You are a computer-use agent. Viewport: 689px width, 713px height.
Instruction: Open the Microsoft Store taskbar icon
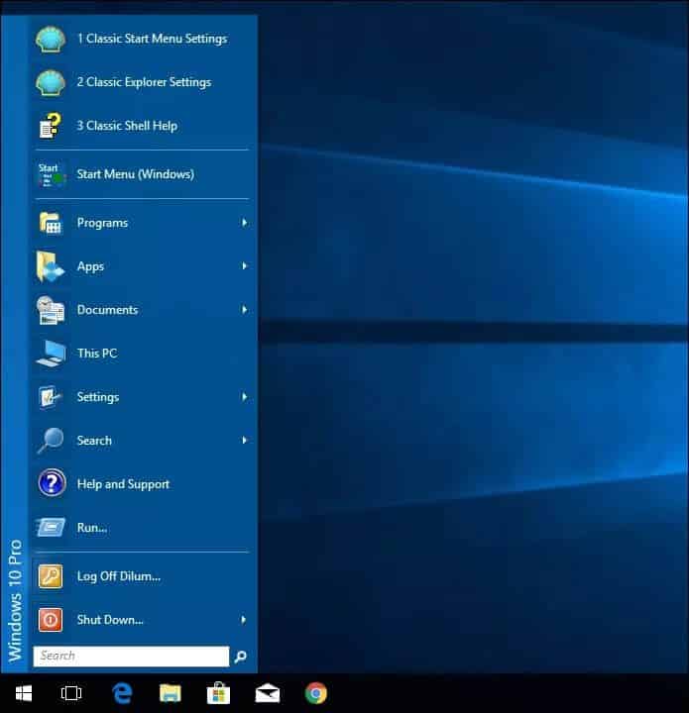pos(218,693)
